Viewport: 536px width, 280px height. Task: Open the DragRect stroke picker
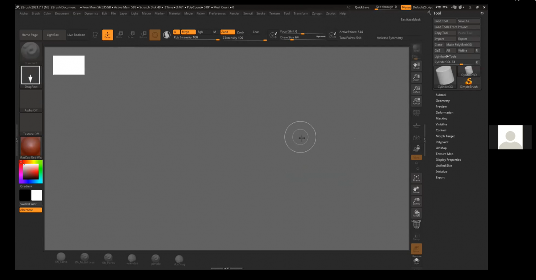(x=31, y=77)
